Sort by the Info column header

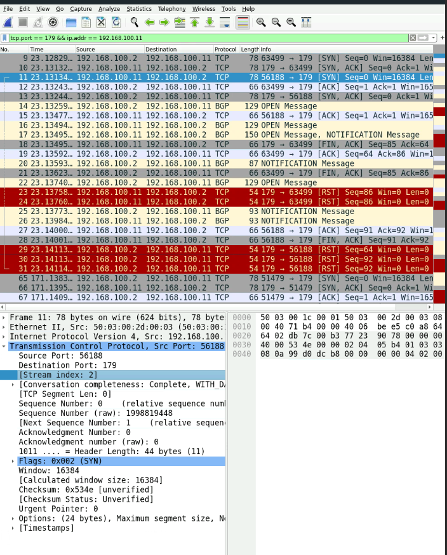tap(346, 50)
